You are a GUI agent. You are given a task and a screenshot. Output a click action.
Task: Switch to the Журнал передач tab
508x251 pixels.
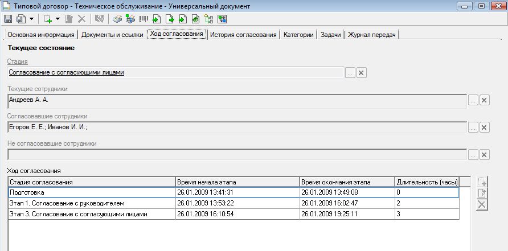coord(372,35)
